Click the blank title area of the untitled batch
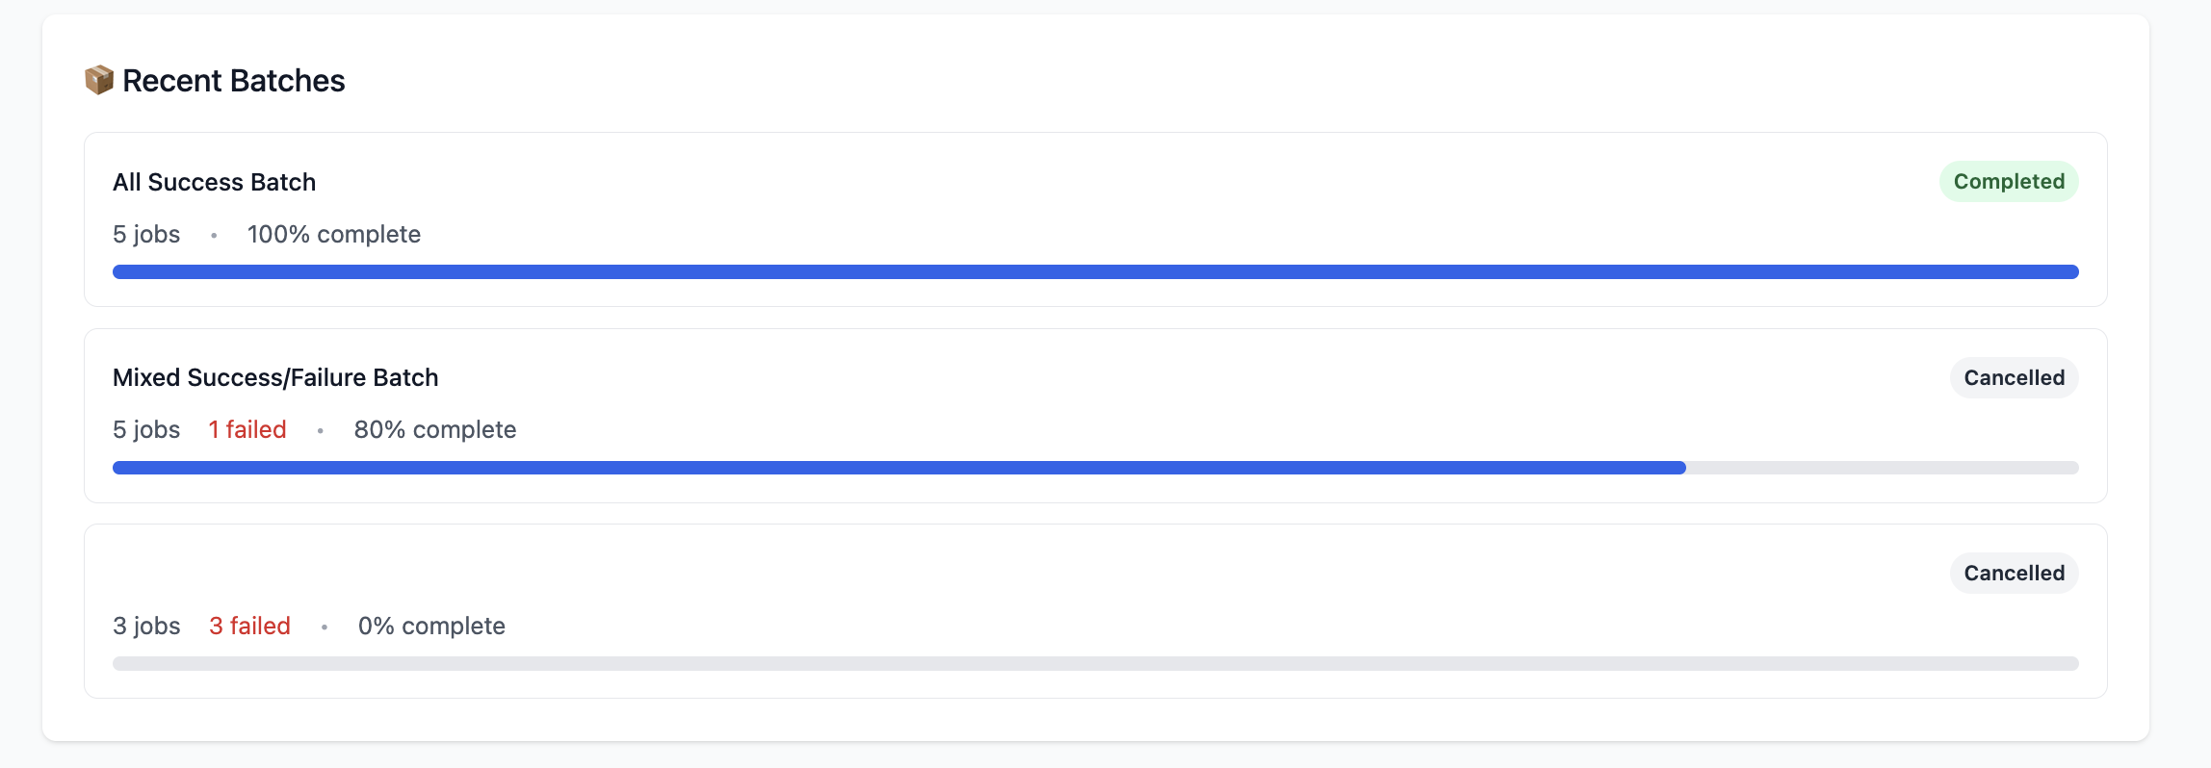Screen dimensions: 2211x768 tap(289, 574)
